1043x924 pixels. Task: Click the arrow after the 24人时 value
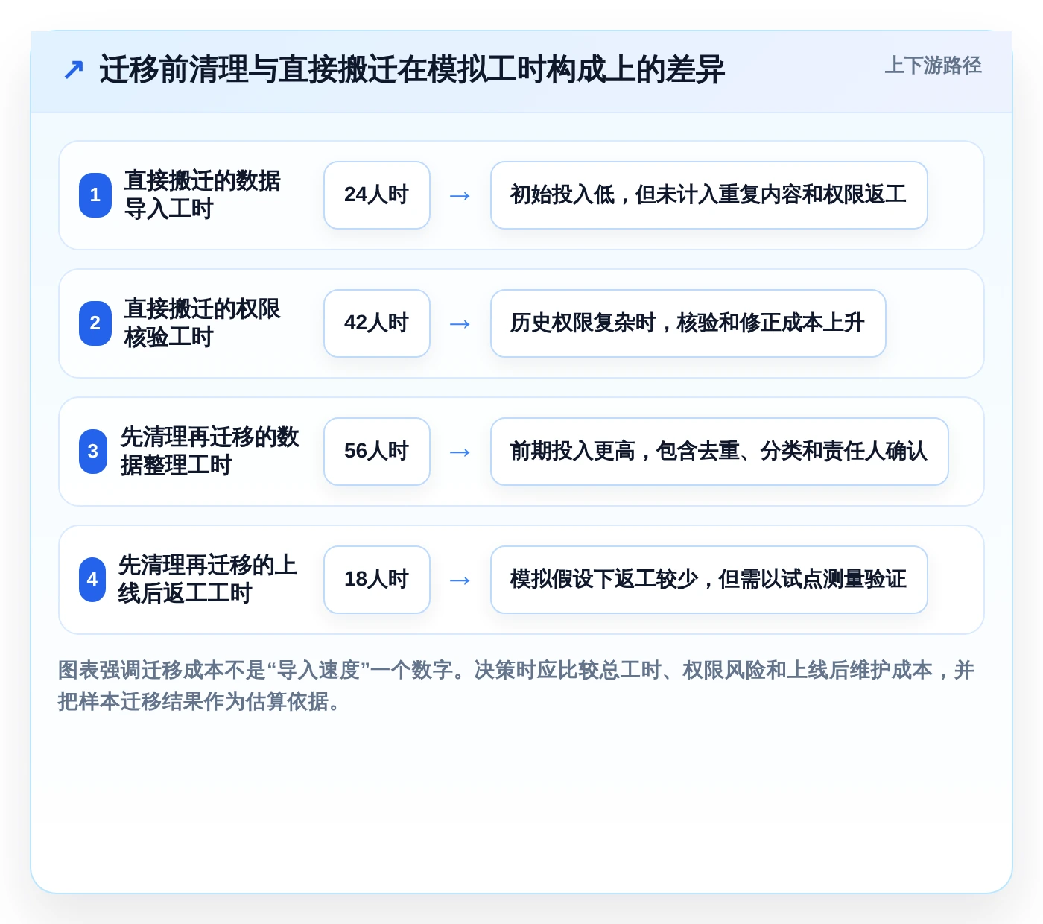point(460,196)
